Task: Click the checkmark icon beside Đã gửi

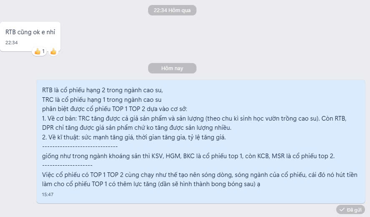Action: click(342, 209)
